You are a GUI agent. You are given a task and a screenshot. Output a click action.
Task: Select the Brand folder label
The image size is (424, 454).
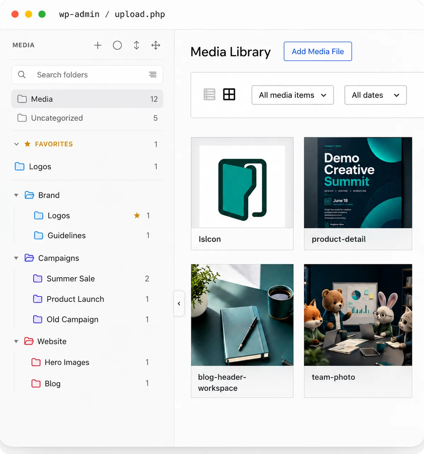click(49, 195)
